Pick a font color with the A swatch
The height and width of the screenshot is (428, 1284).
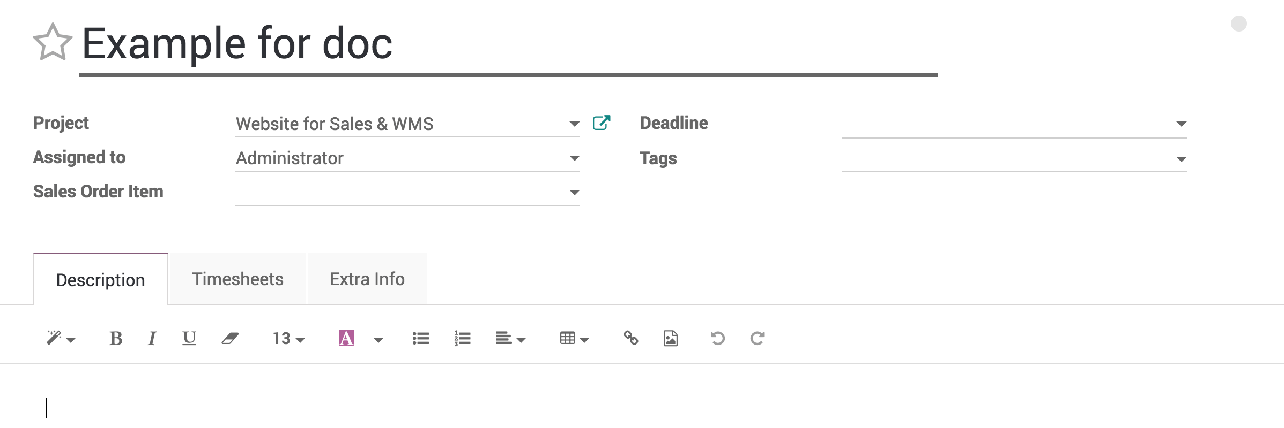click(x=345, y=338)
